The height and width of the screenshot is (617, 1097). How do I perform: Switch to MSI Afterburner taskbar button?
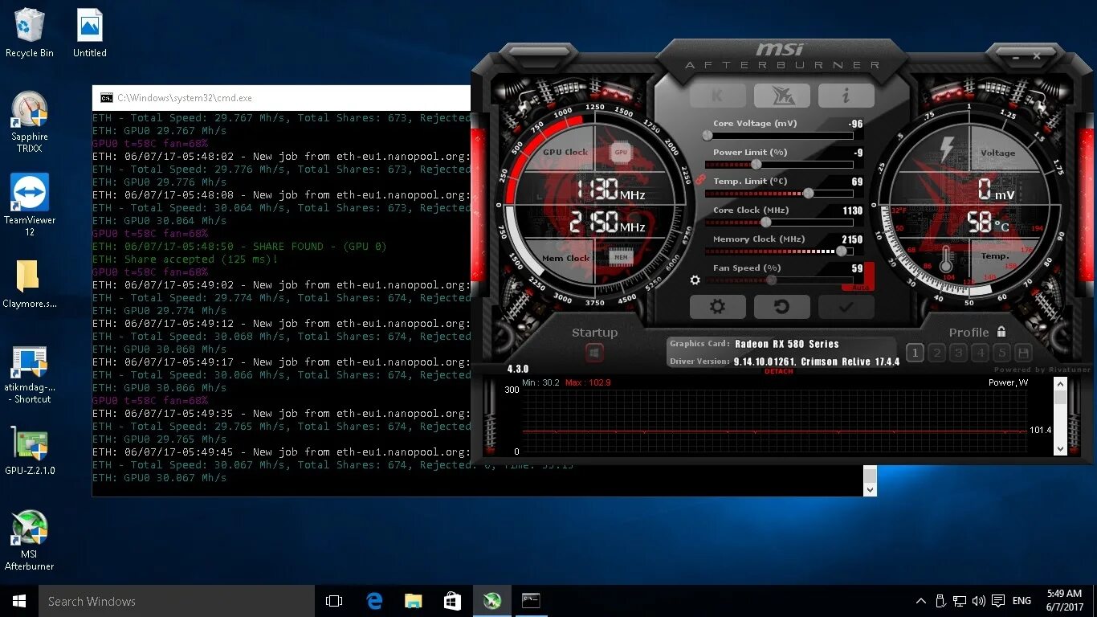(492, 601)
